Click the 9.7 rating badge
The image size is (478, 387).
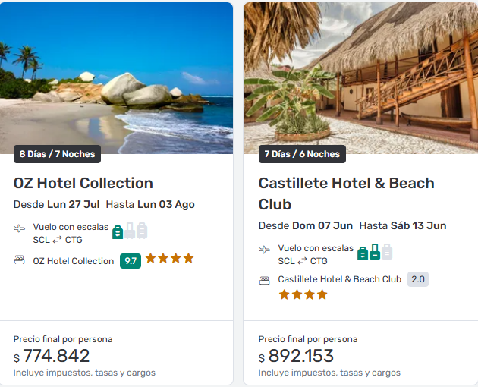131,261
